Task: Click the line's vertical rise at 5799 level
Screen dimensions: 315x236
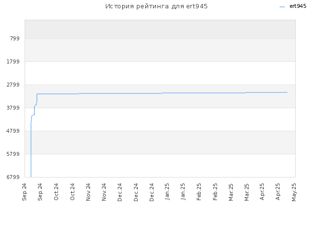Action: pos(31,154)
